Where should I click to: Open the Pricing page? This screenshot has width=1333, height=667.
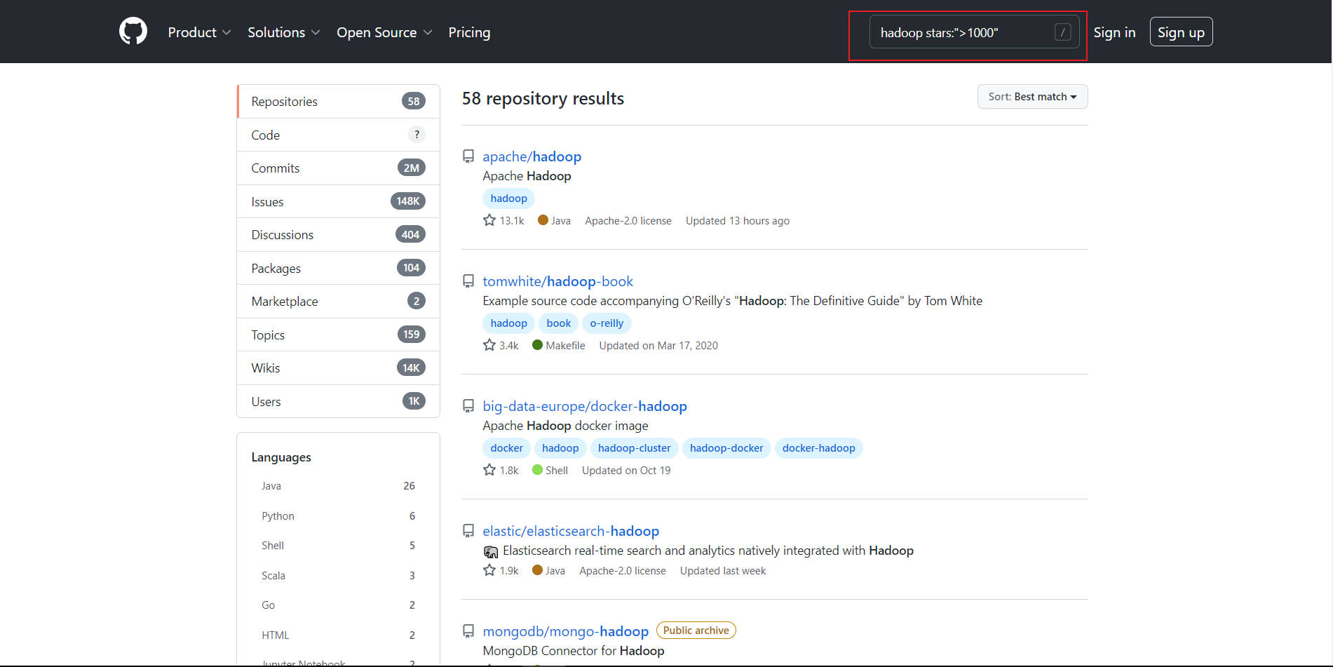(x=469, y=32)
